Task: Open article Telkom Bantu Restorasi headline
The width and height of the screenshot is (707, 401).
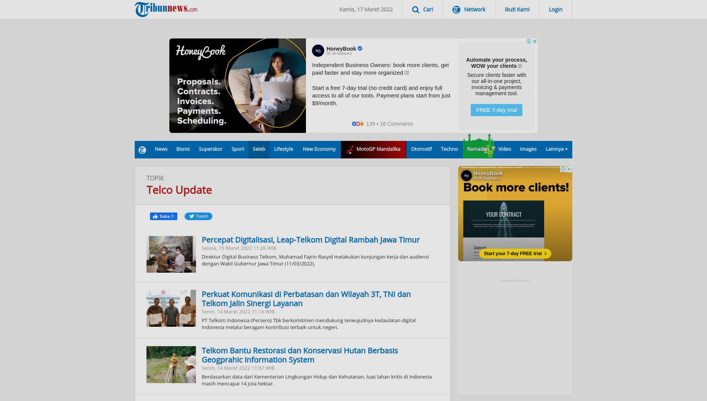Action: [300, 355]
